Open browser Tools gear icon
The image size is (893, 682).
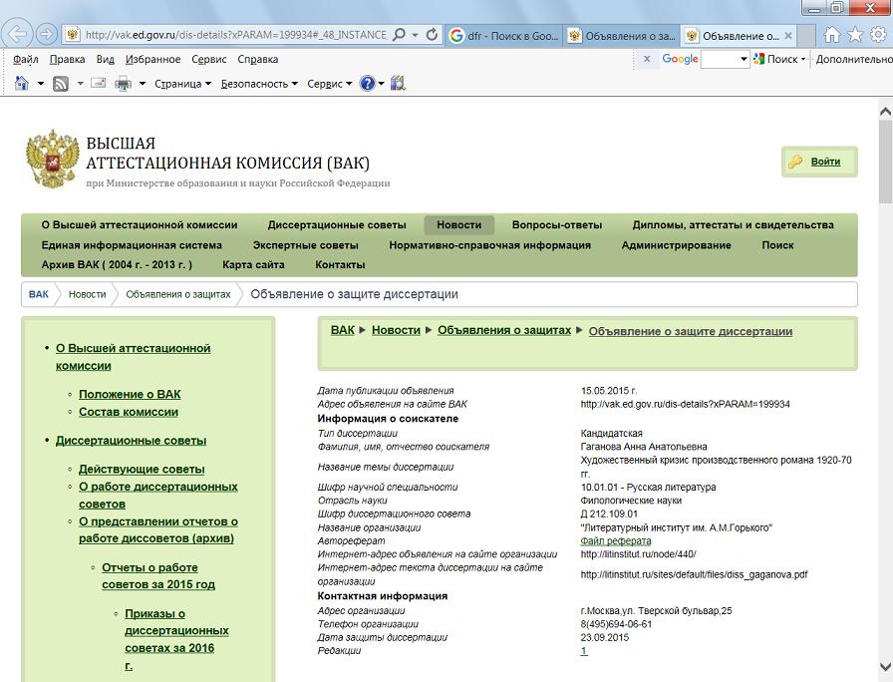[878, 35]
